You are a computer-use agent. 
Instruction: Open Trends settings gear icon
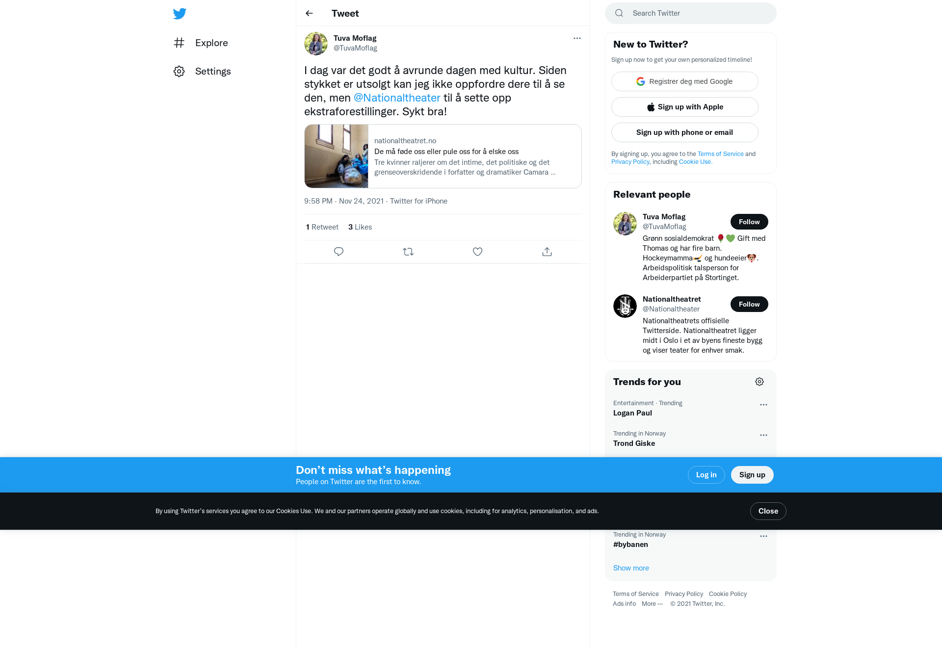759,382
